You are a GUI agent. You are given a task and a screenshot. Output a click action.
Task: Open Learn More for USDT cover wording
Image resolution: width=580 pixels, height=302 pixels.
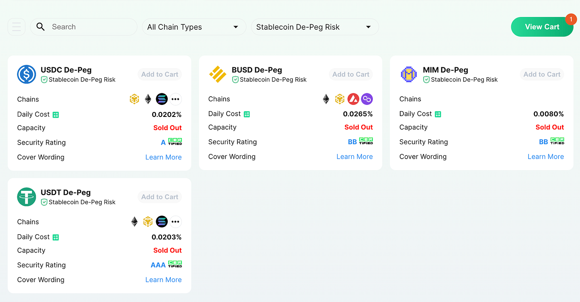[164, 280]
